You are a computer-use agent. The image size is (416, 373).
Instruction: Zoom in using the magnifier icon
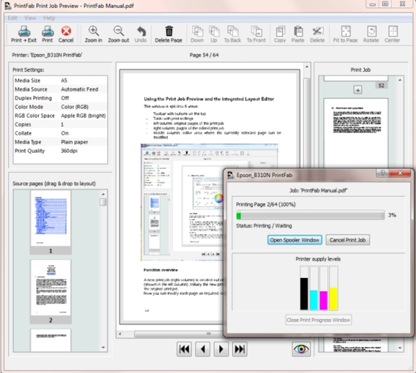click(94, 32)
